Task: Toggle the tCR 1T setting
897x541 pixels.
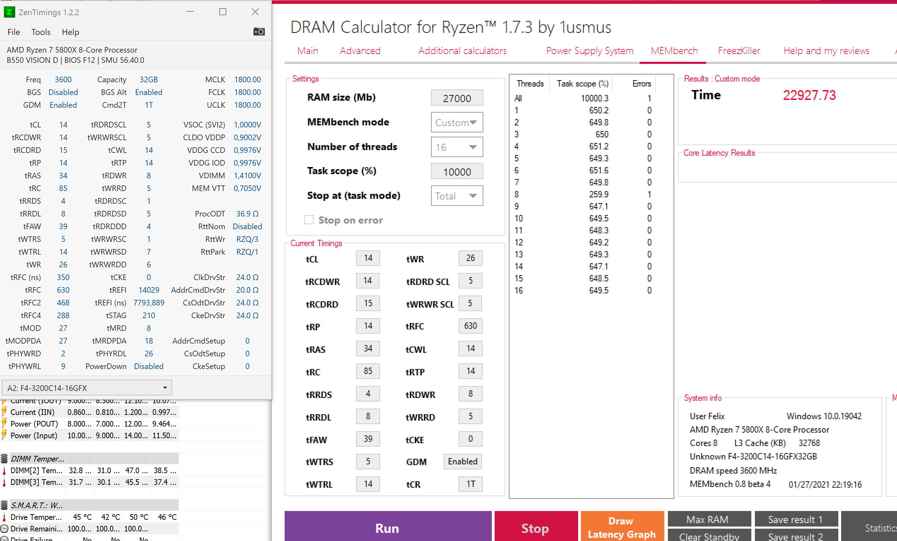Action: [x=470, y=484]
